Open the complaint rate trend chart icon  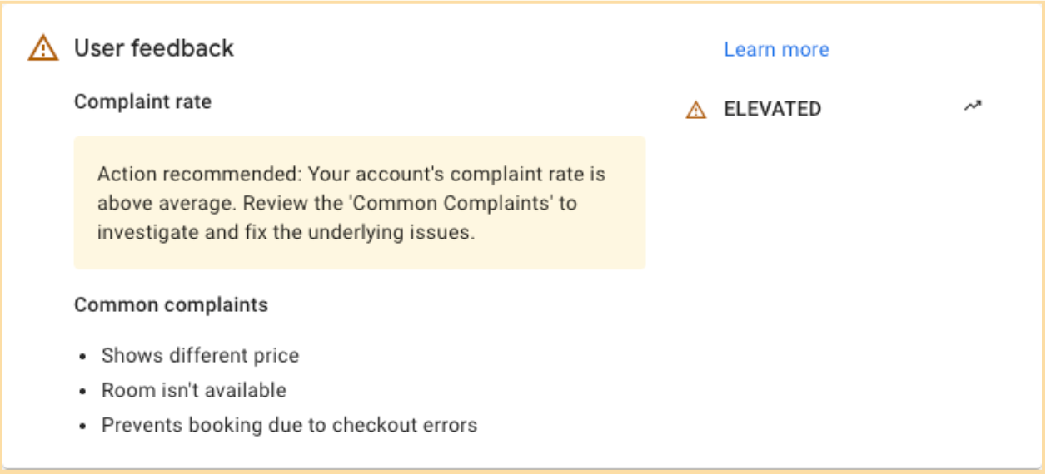pyautogui.click(x=973, y=106)
